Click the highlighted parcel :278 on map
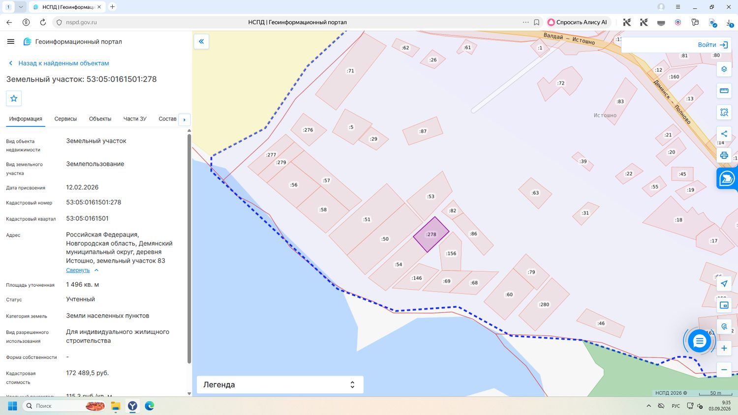The height and width of the screenshot is (415, 738). coord(431,235)
